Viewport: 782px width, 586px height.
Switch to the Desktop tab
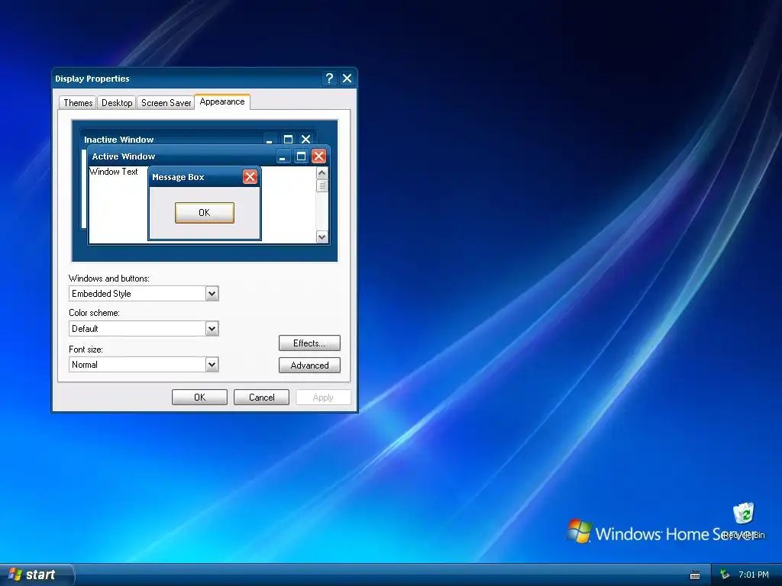pos(117,103)
